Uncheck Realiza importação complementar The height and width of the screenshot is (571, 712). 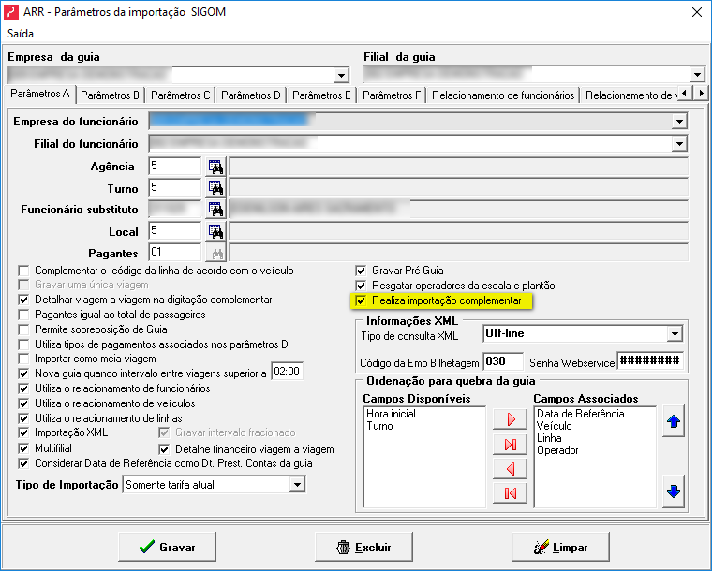(x=361, y=300)
